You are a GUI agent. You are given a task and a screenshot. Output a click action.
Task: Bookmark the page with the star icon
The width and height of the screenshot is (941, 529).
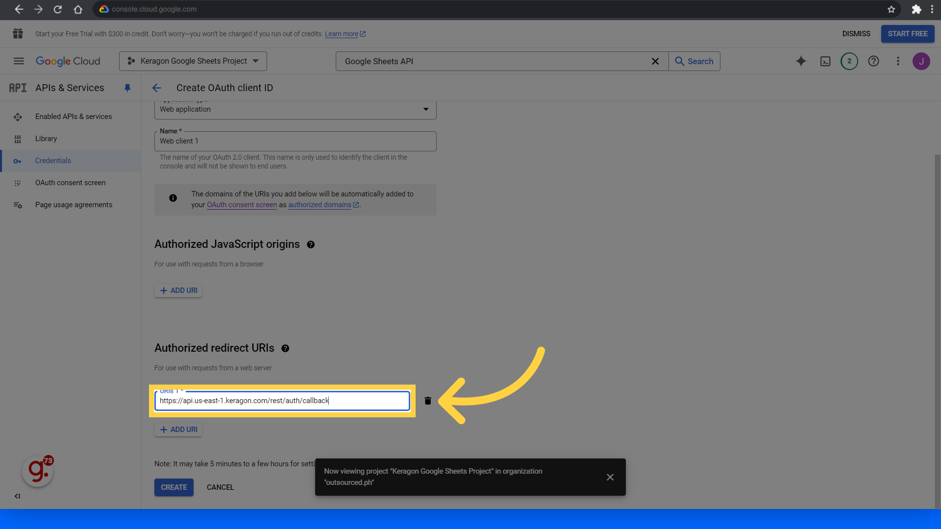coord(891,9)
